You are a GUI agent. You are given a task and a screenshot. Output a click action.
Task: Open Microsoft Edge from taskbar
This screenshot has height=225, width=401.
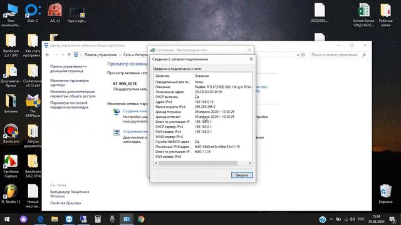[40, 219]
